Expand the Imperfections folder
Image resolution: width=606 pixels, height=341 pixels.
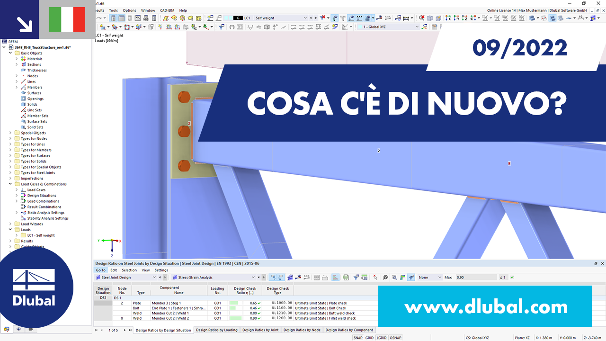[11, 179]
